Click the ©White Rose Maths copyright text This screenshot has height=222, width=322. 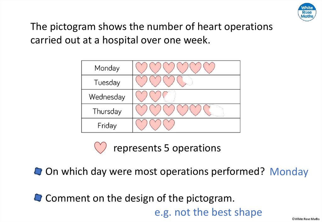click(305, 219)
